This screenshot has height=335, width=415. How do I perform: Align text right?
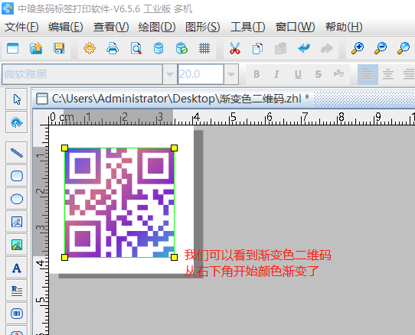(x=409, y=74)
